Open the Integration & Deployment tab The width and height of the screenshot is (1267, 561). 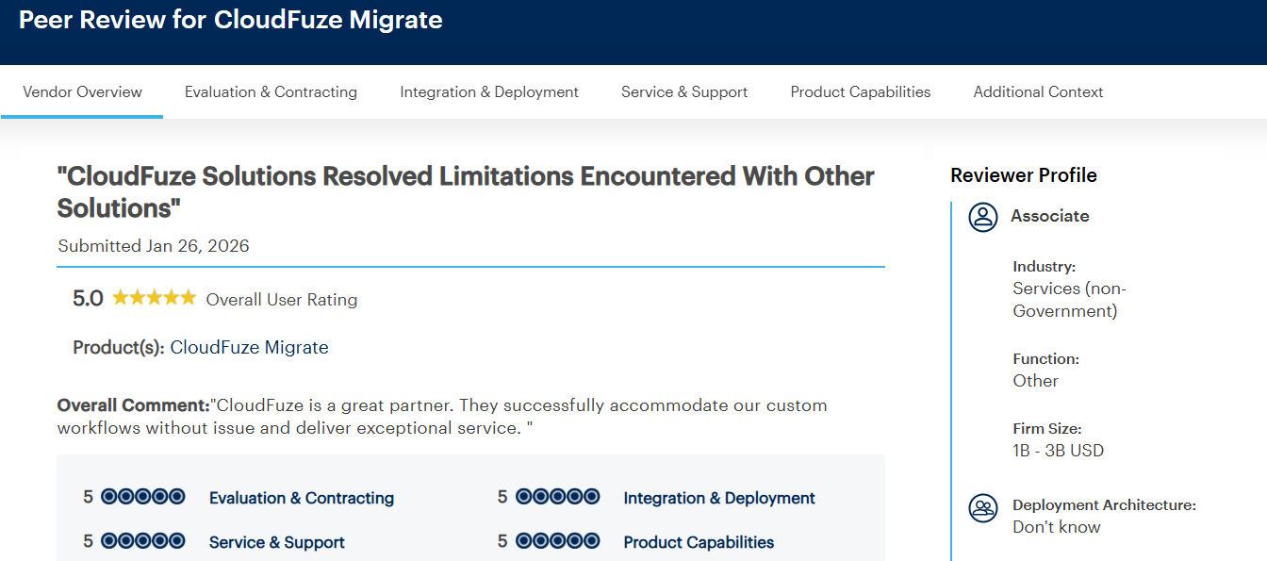point(489,91)
